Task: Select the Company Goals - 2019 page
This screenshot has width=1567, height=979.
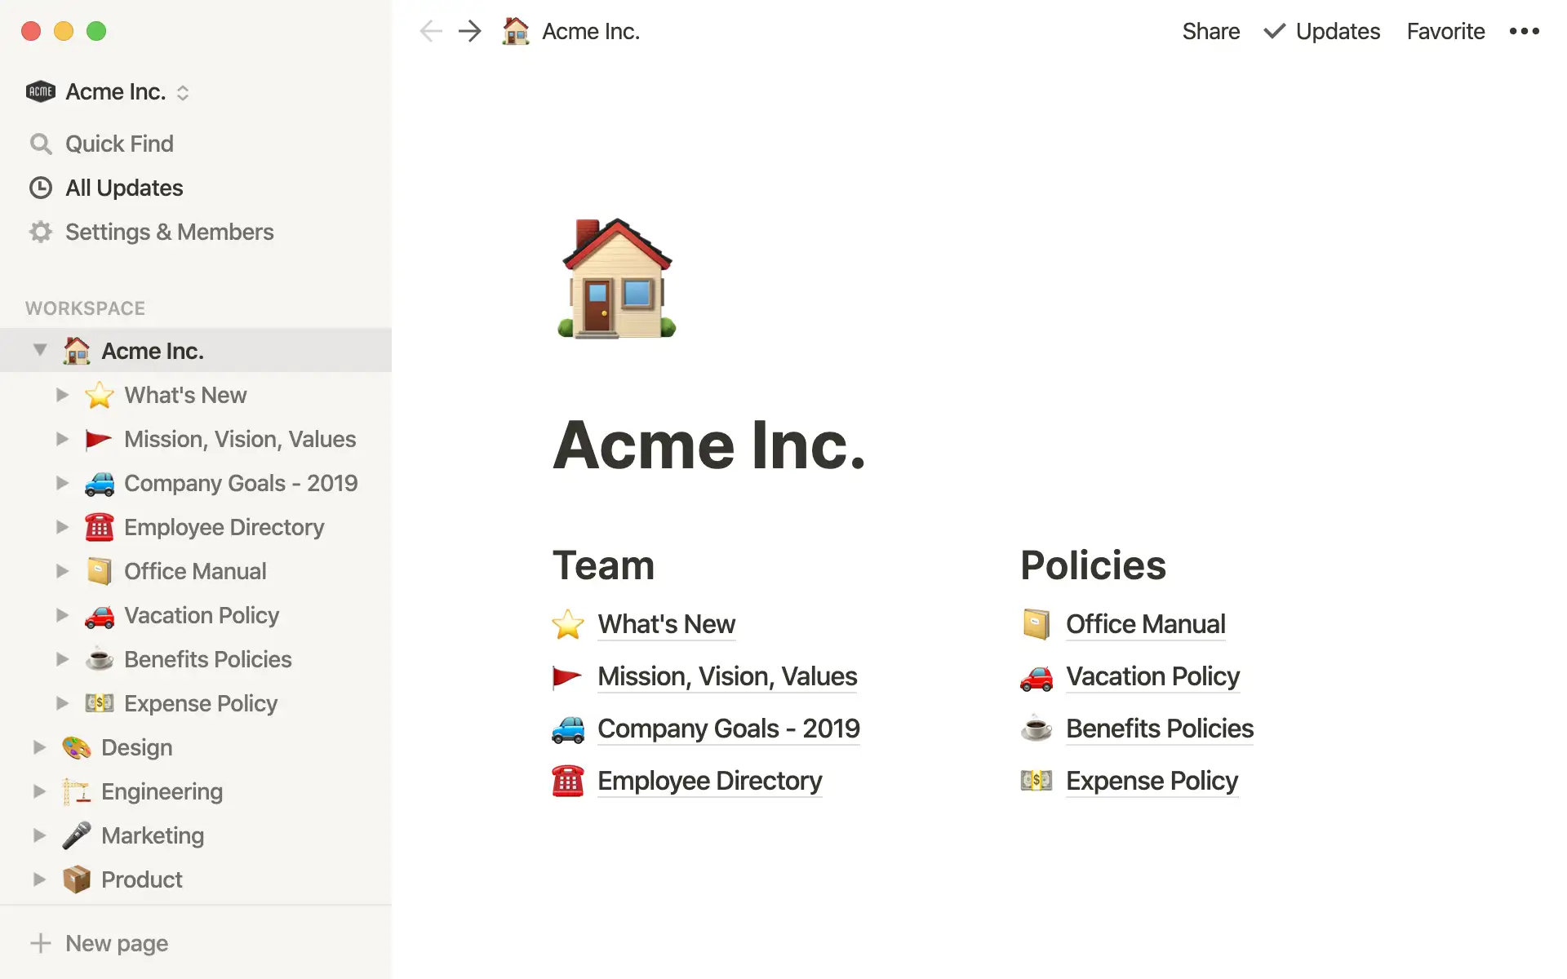Action: click(240, 483)
